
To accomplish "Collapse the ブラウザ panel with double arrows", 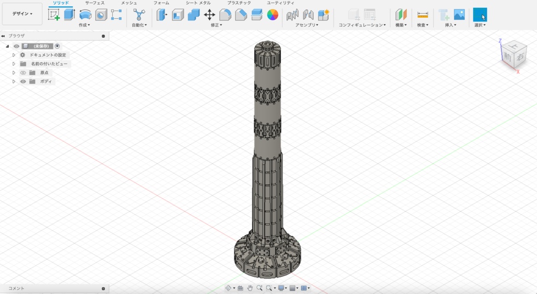I will pyautogui.click(x=3, y=36).
